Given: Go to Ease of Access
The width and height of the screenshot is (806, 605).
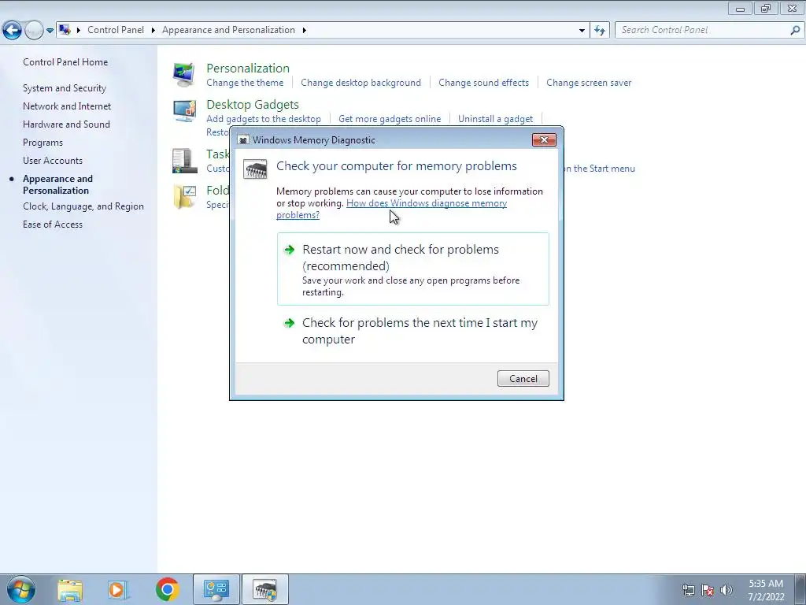Looking at the screenshot, I should [x=53, y=225].
